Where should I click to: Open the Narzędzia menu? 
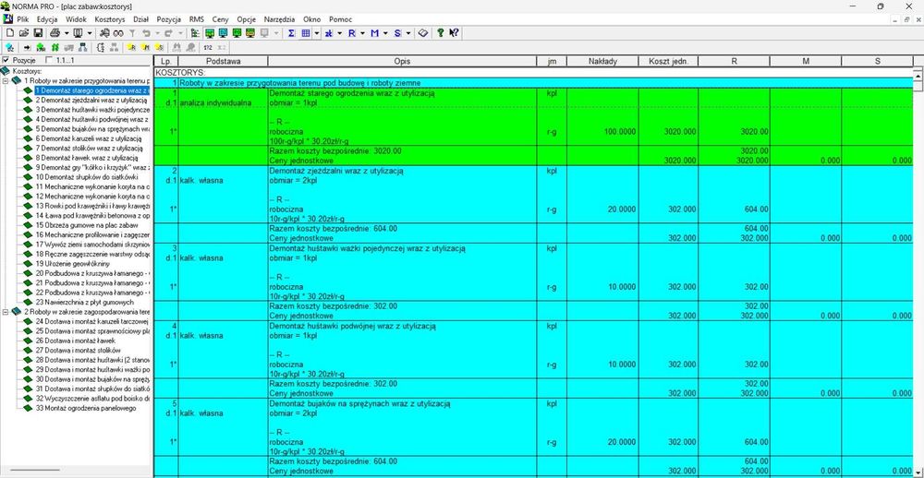278,19
